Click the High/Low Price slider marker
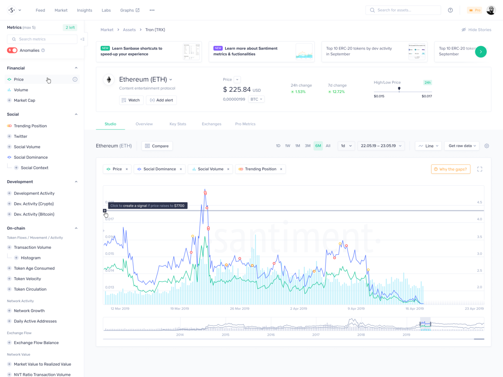The width and height of the screenshot is (503, 377). pyautogui.click(x=399, y=89)
